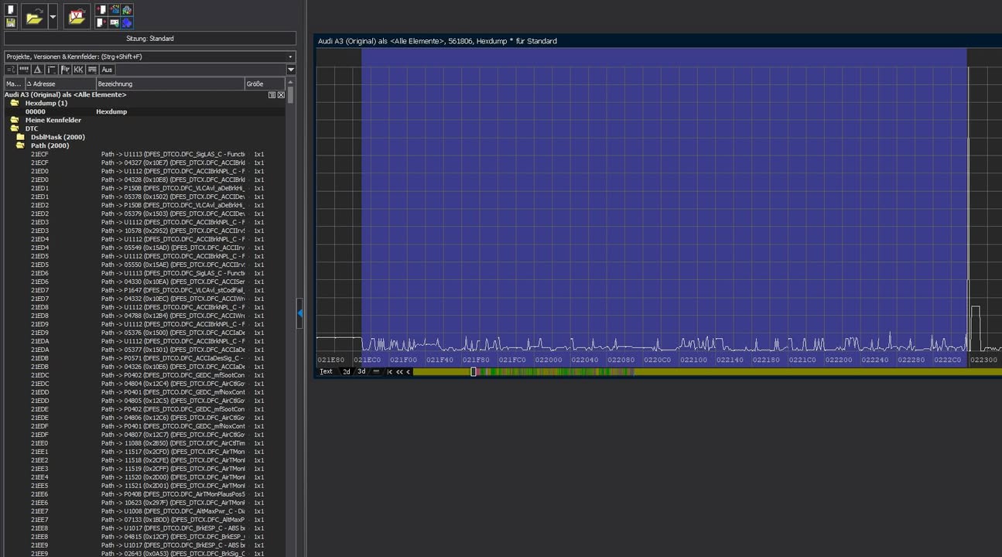Click the top-middle map import icon
The image size is (1002, 557).
coord(115,10)
